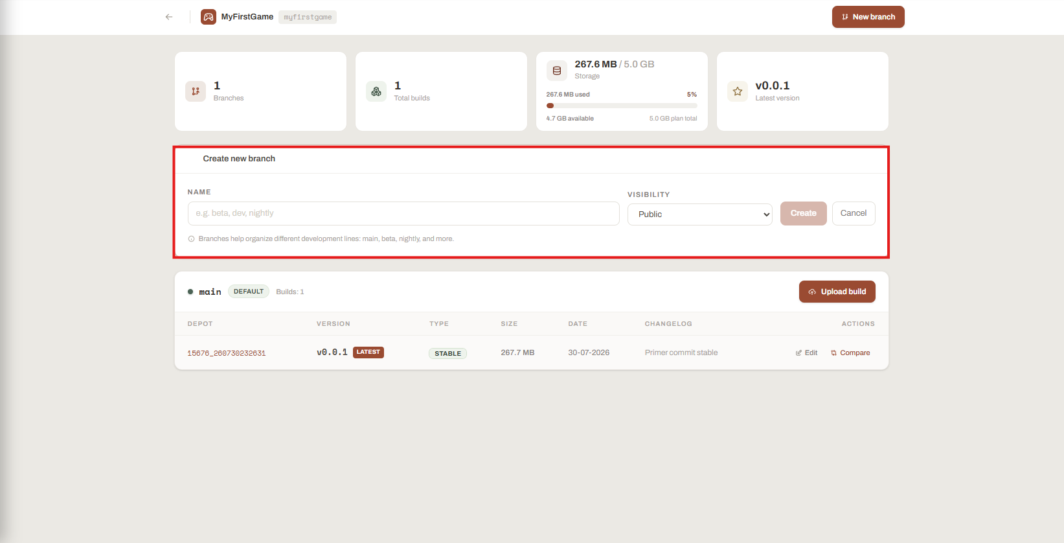Click the 'Builds: 1' text
Screen dimensions: 1064x543
coord(290,292)
